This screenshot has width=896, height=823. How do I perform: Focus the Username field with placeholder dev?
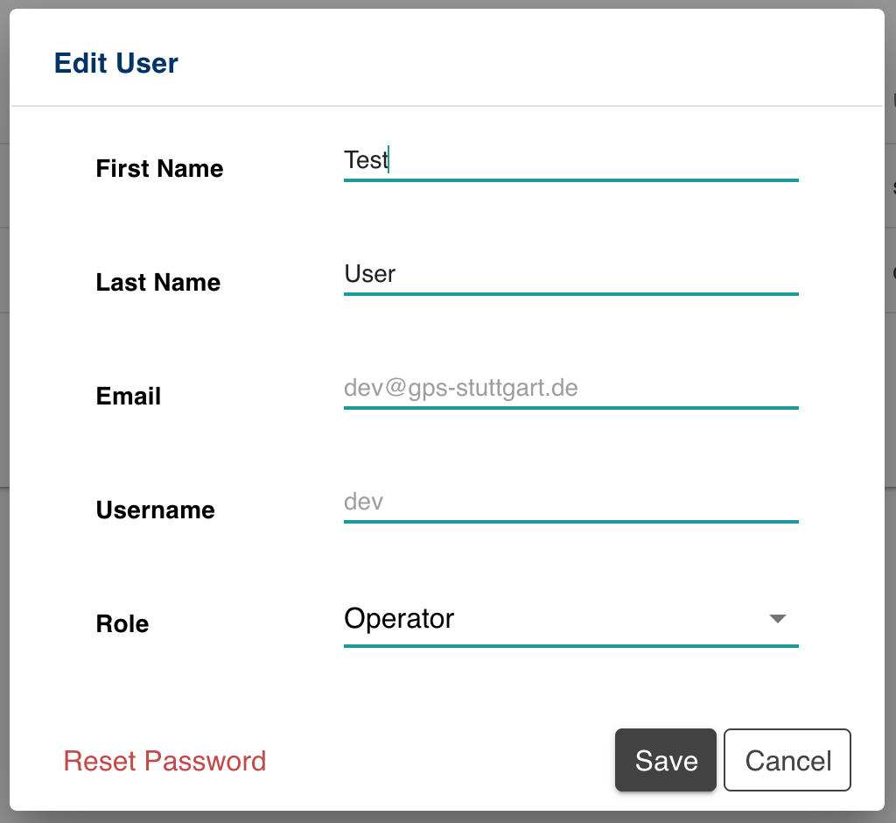click(569, 503)
